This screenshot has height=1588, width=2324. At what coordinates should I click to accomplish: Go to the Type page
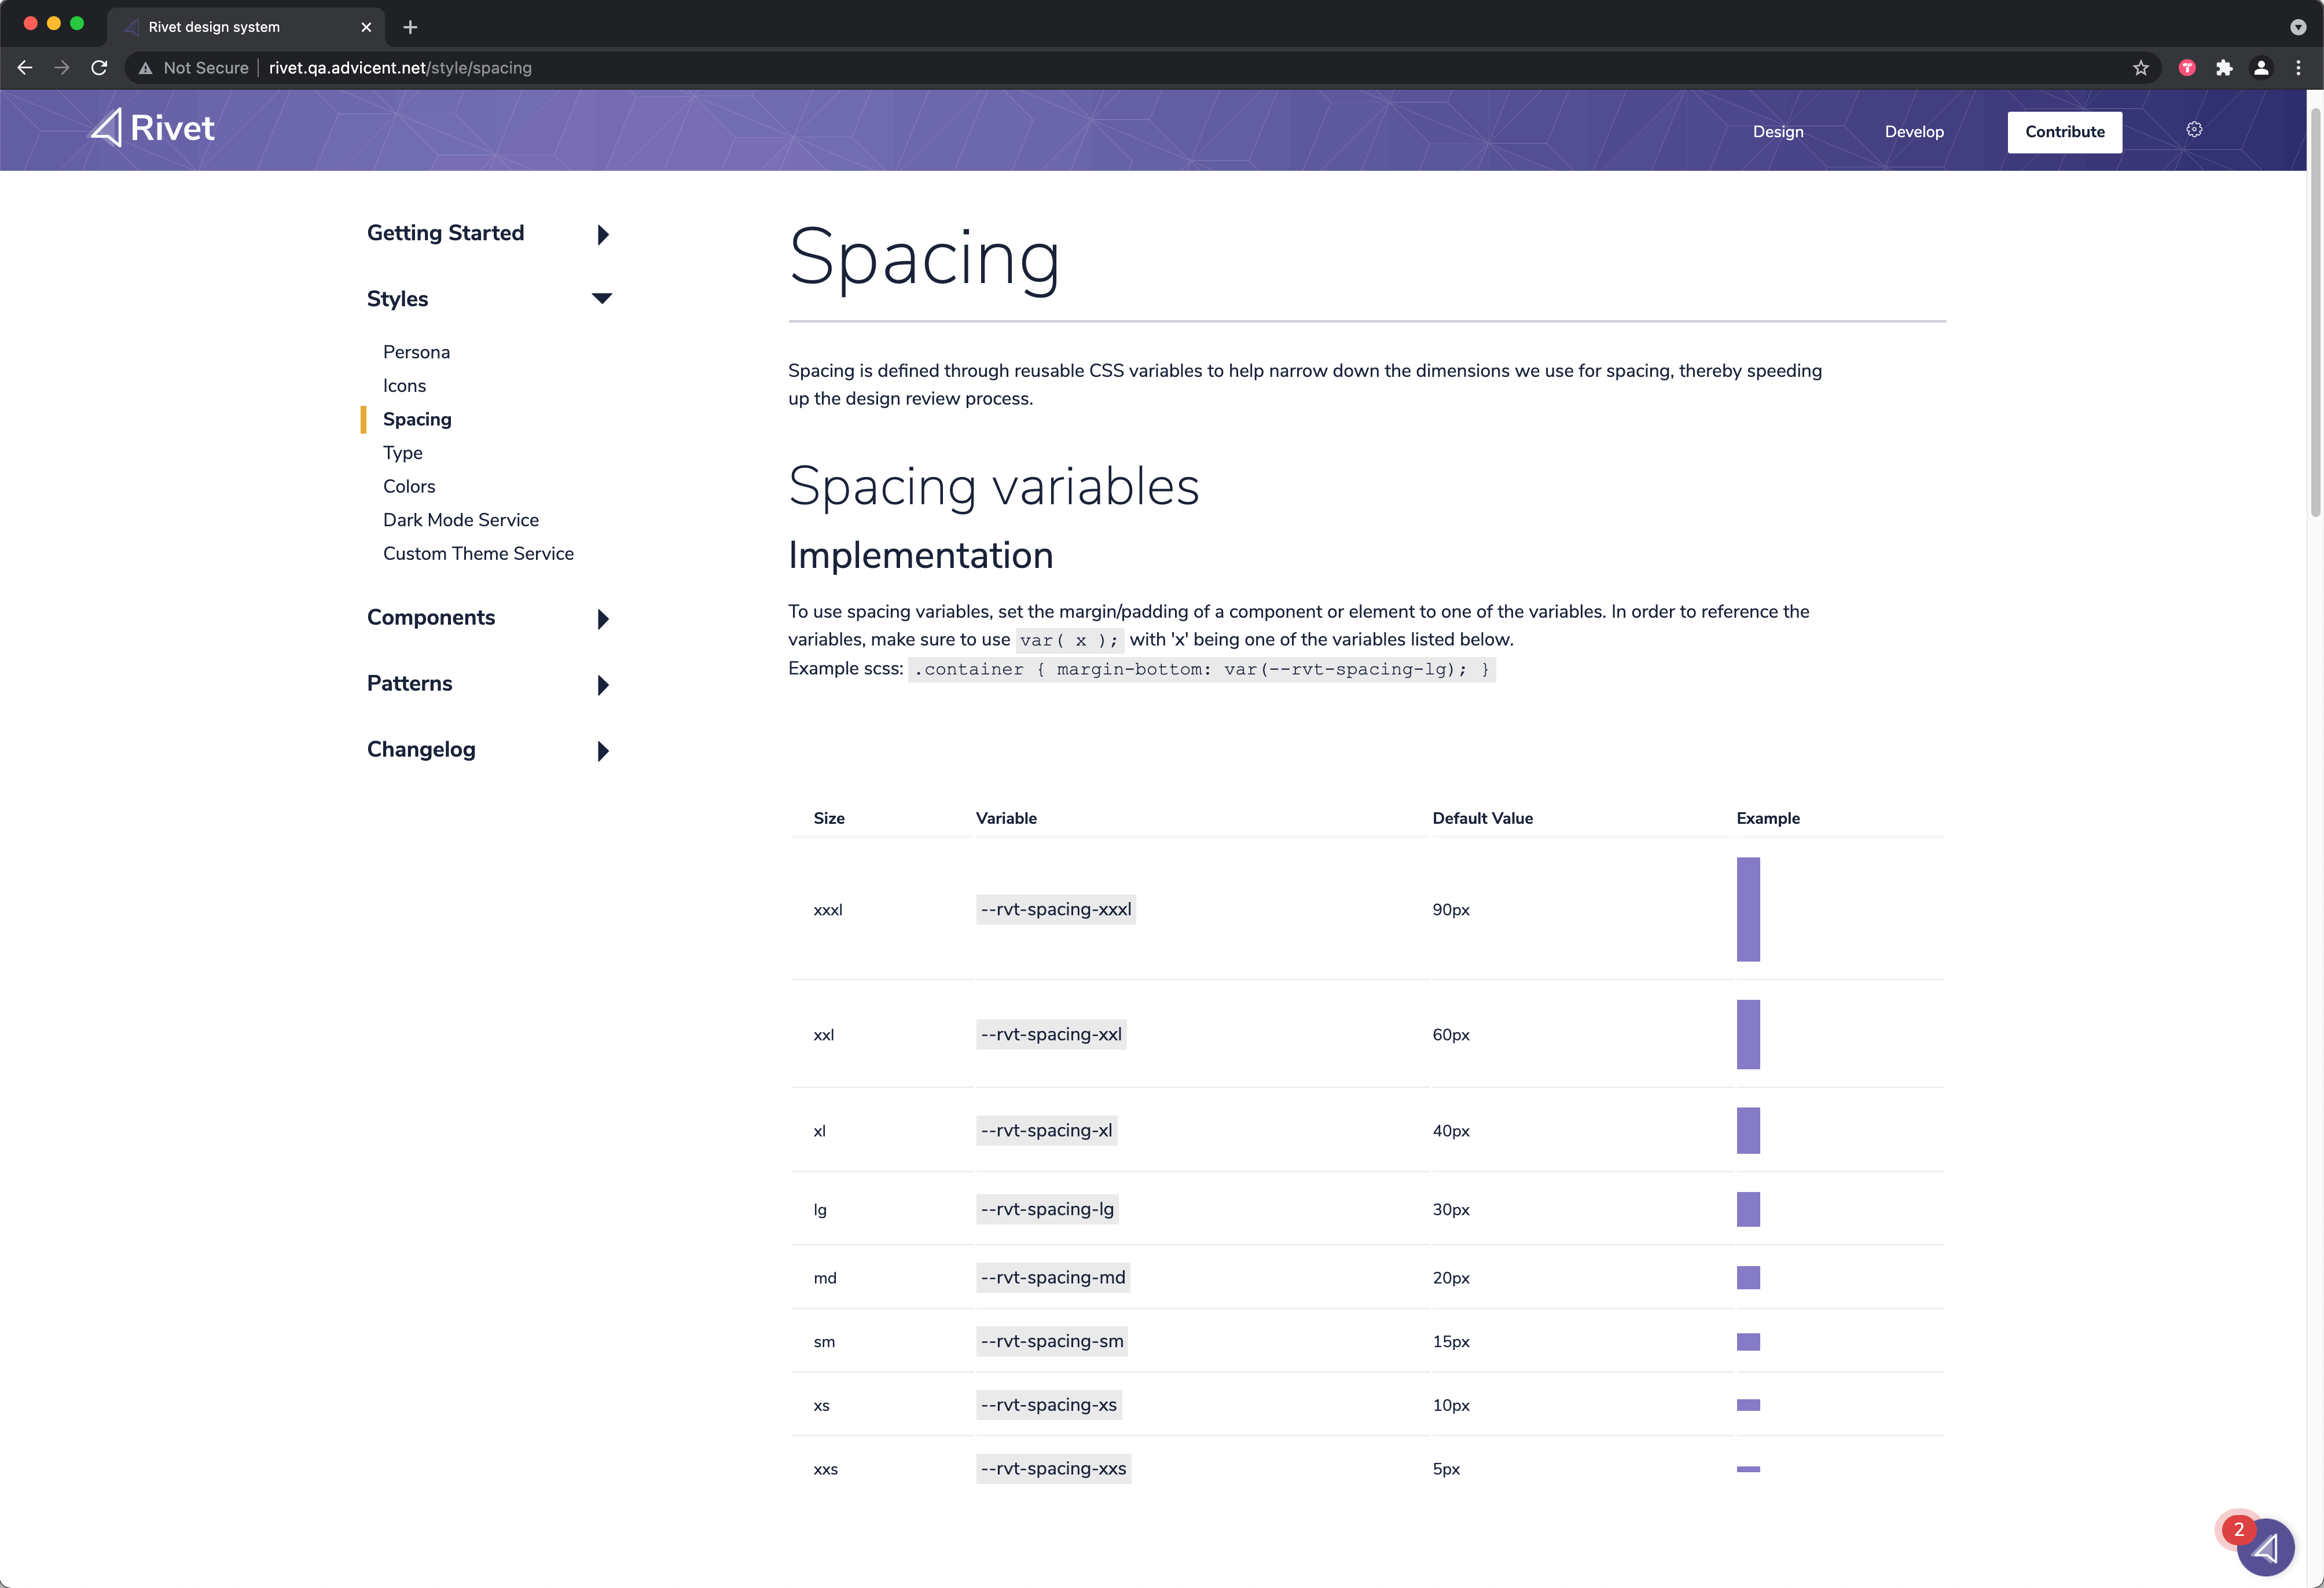pos(402,453)
